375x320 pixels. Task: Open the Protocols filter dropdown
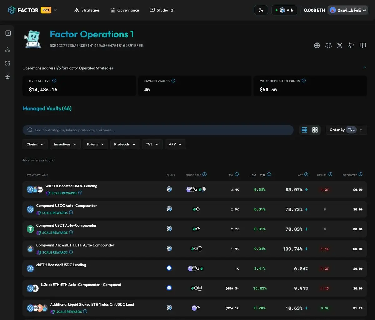pyautogui.click(x=125, y=144)
